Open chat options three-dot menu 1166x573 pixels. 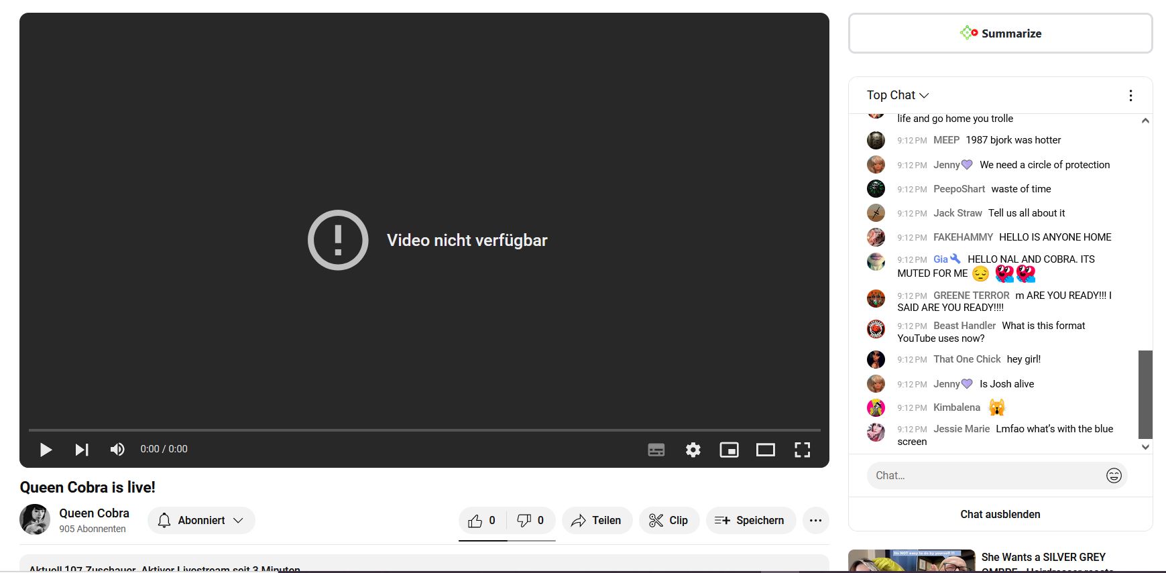tap(1130, 95)
